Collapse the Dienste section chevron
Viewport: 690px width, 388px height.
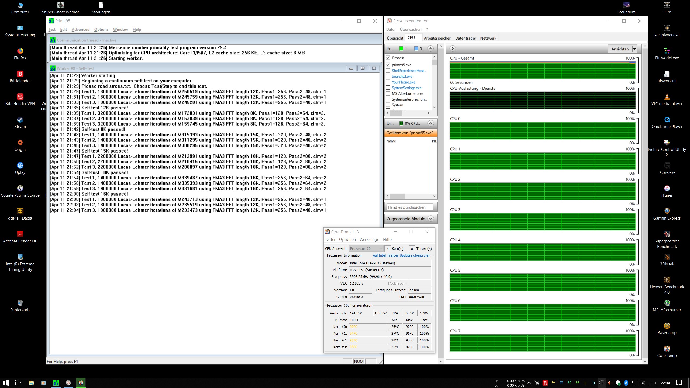pyautogui.click(x=431, y=123)
